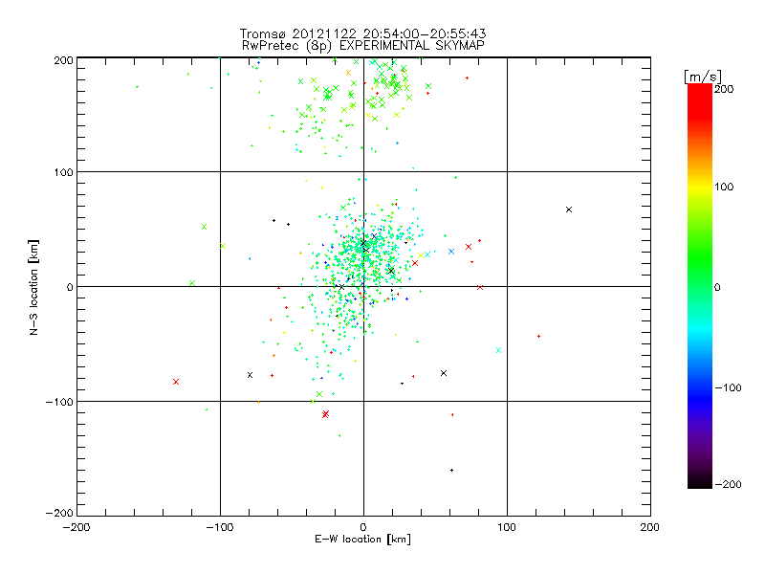Select isolated black X near 143 km east, 67 north
This screenshot has width=765, height=574.
pos(569,210)
